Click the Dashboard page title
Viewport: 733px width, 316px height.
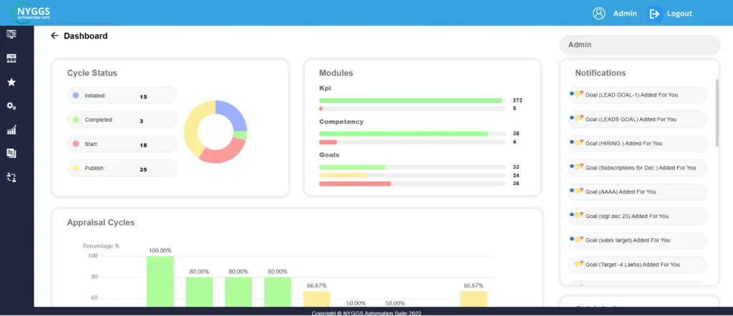click(x=86, y=36)
